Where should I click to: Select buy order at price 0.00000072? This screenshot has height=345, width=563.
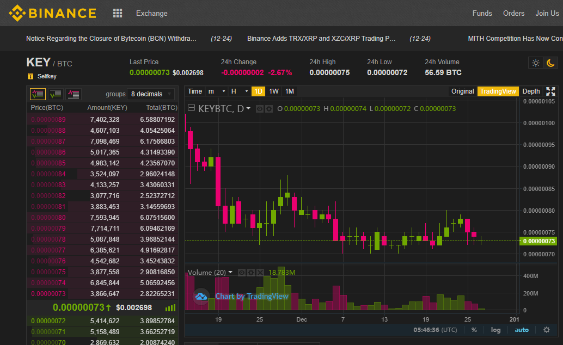click(x=102, y=321)
